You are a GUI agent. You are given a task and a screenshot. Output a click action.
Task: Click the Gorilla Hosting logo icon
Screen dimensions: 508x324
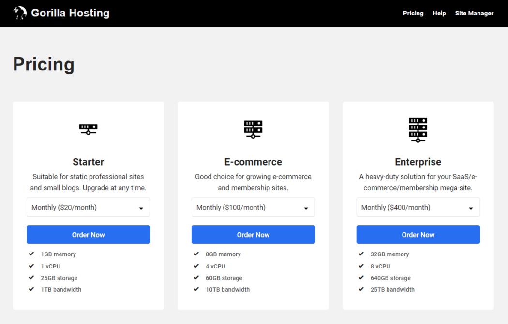coord(20,13)
